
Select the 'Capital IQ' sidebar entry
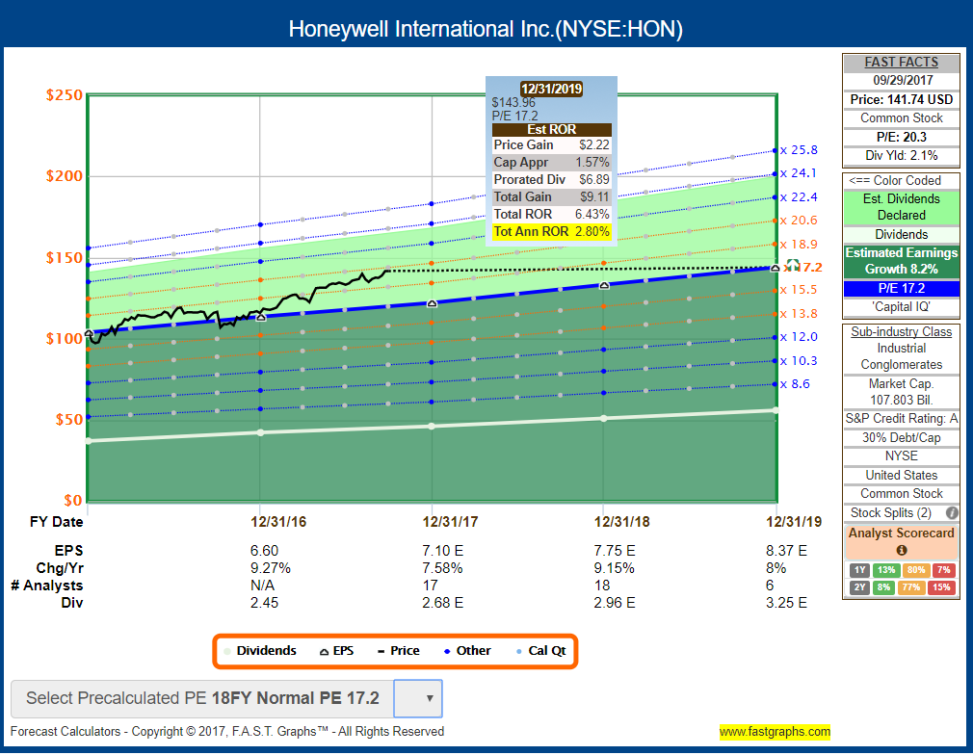(x=900, y=306)
